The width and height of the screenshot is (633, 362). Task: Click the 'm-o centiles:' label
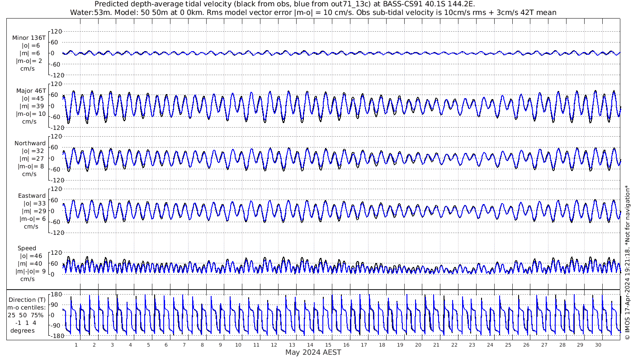(x=27, y=307)
